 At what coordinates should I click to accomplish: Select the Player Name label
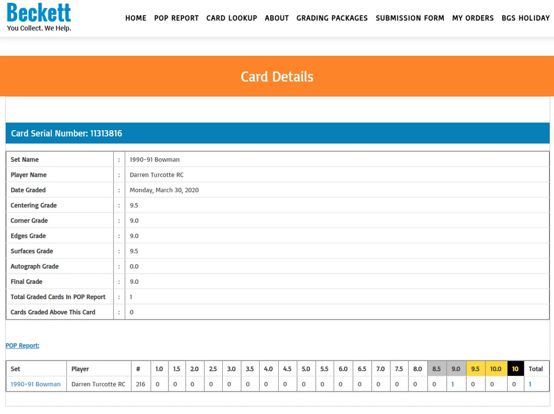point(28,175)
